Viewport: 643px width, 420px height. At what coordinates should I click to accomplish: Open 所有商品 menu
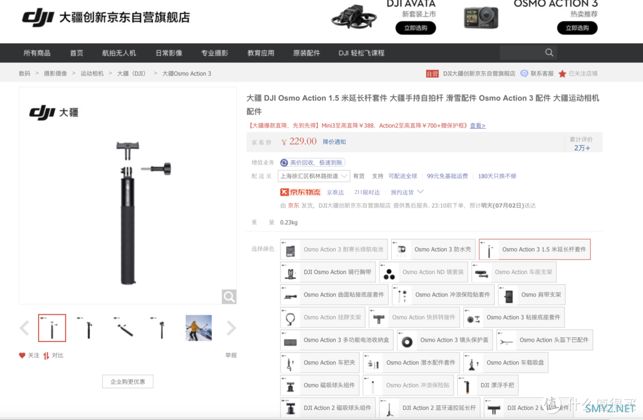[37, 53]
